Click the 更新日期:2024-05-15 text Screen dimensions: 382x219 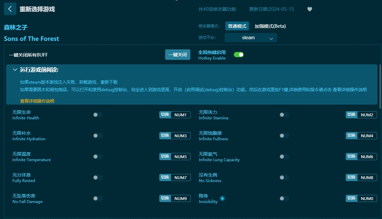[271, 9]
